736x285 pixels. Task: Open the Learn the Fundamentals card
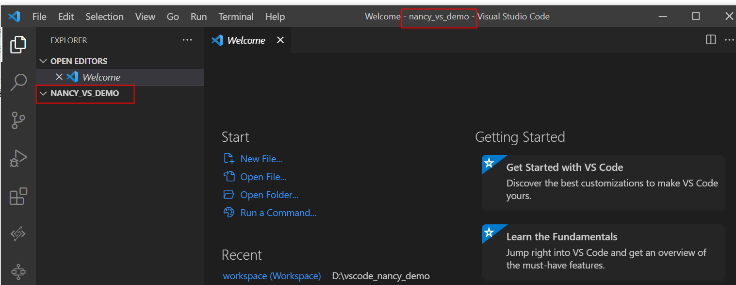(x=603, y=252)
